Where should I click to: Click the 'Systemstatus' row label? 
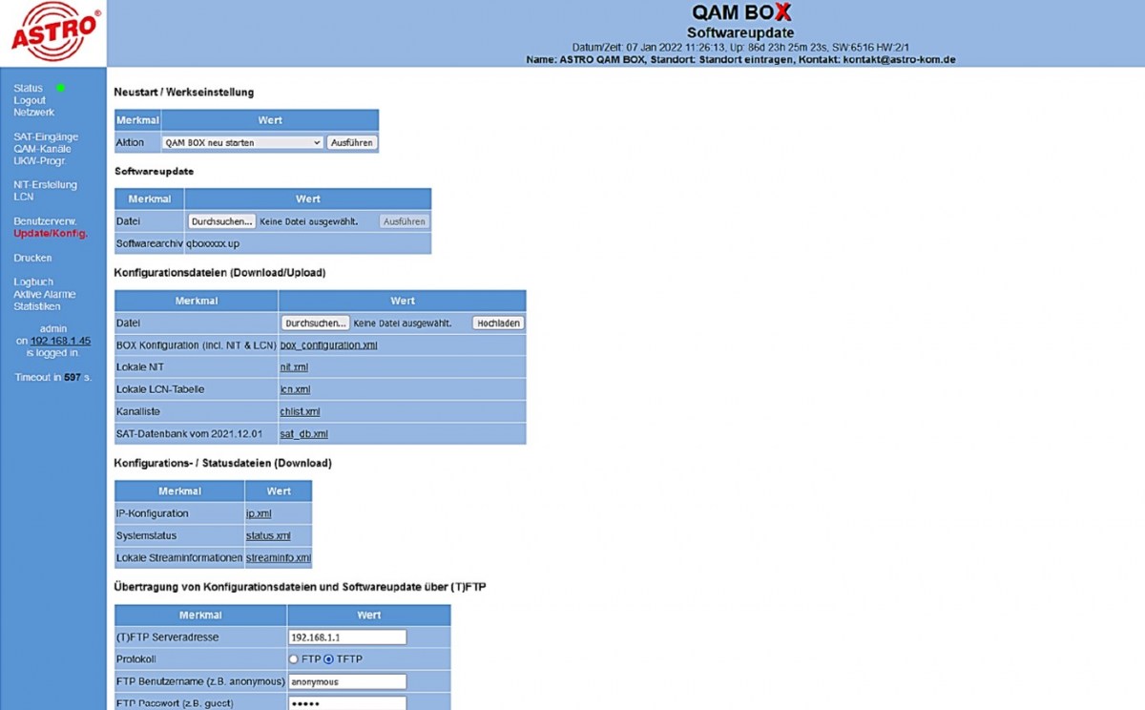point(146,535)
